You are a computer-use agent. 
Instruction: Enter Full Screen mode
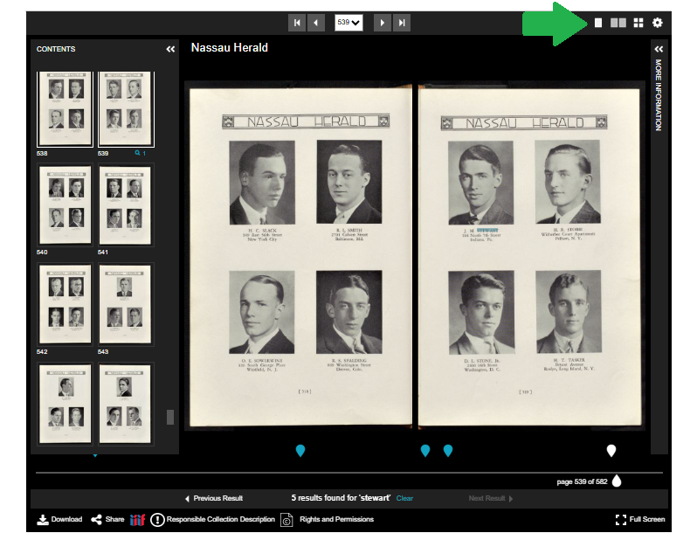coord(640,520)
